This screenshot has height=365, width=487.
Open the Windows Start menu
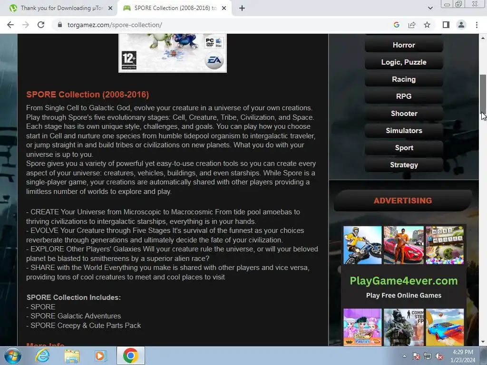coord(13,355)
